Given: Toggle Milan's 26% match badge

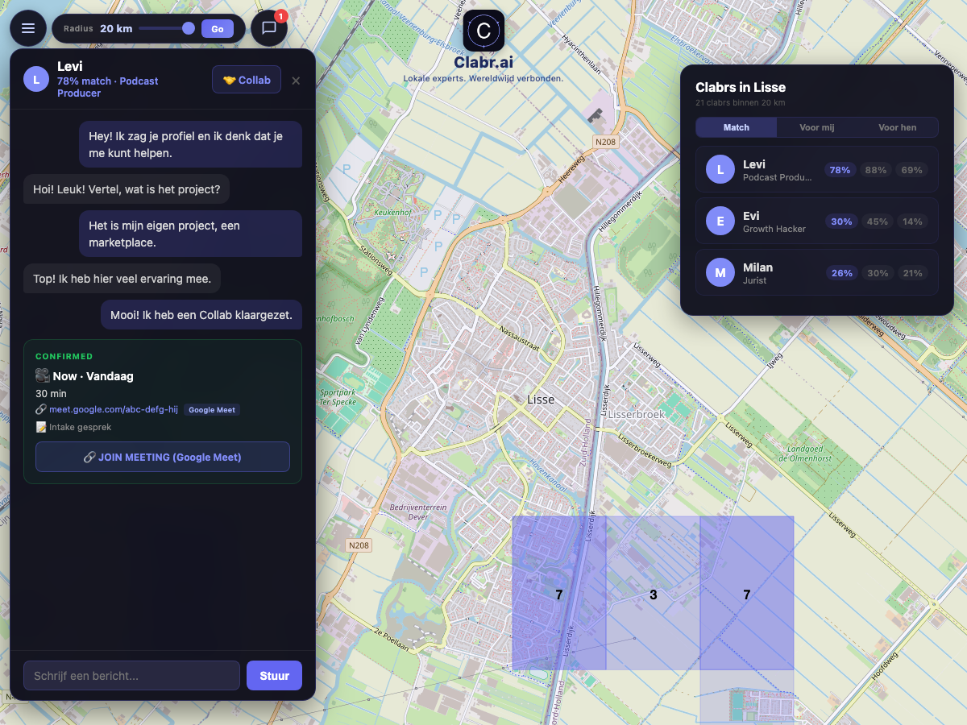Looking at the screenshot, I should (x=841, y=273).
